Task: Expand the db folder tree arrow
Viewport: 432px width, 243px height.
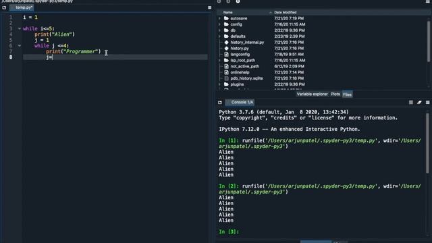Action: (x=219, y=30)
